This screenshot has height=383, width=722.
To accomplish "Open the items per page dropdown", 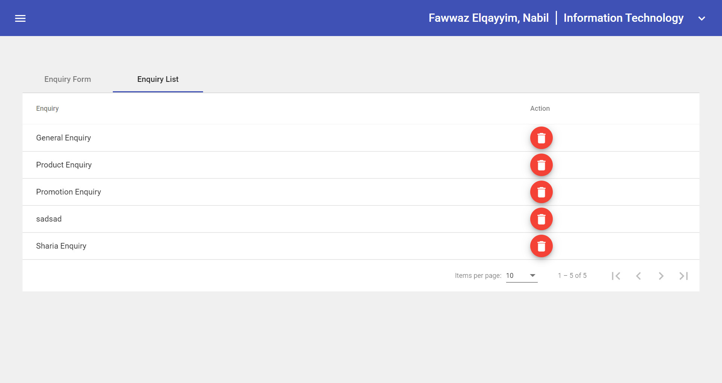I will tap(522, 276).
